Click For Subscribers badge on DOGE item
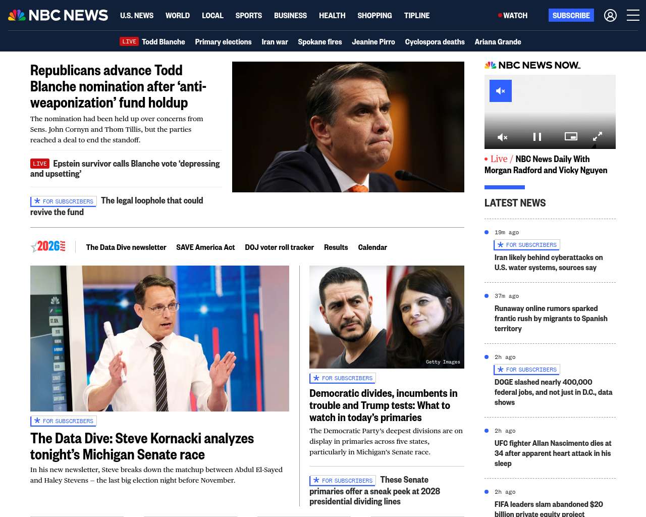Viewport: 646px width, 517px height. coord(527,370)
